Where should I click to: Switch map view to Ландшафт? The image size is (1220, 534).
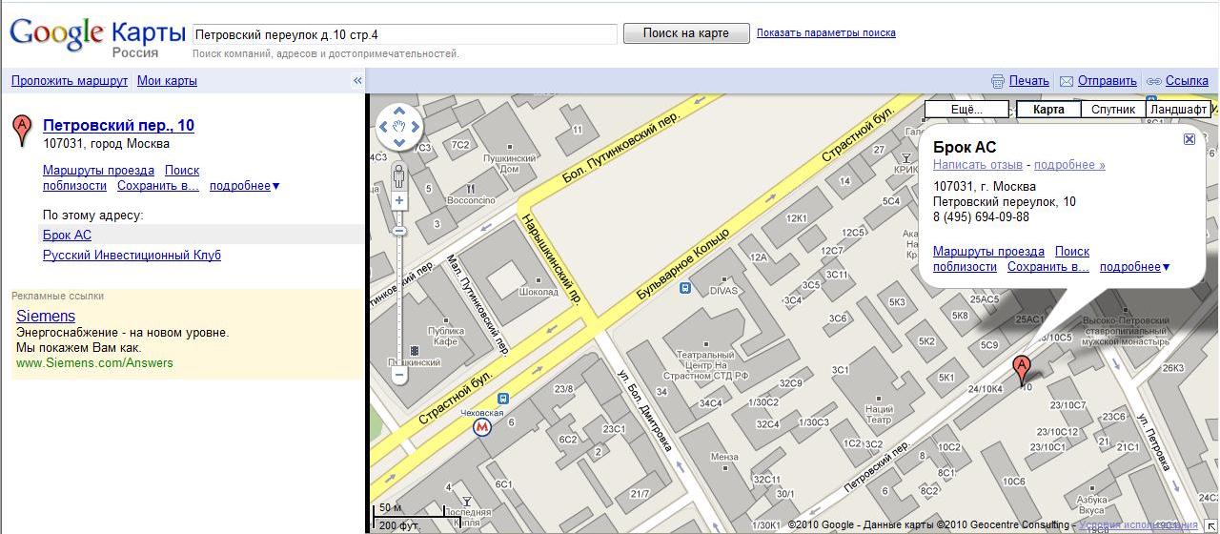(x=1178, y=110)
